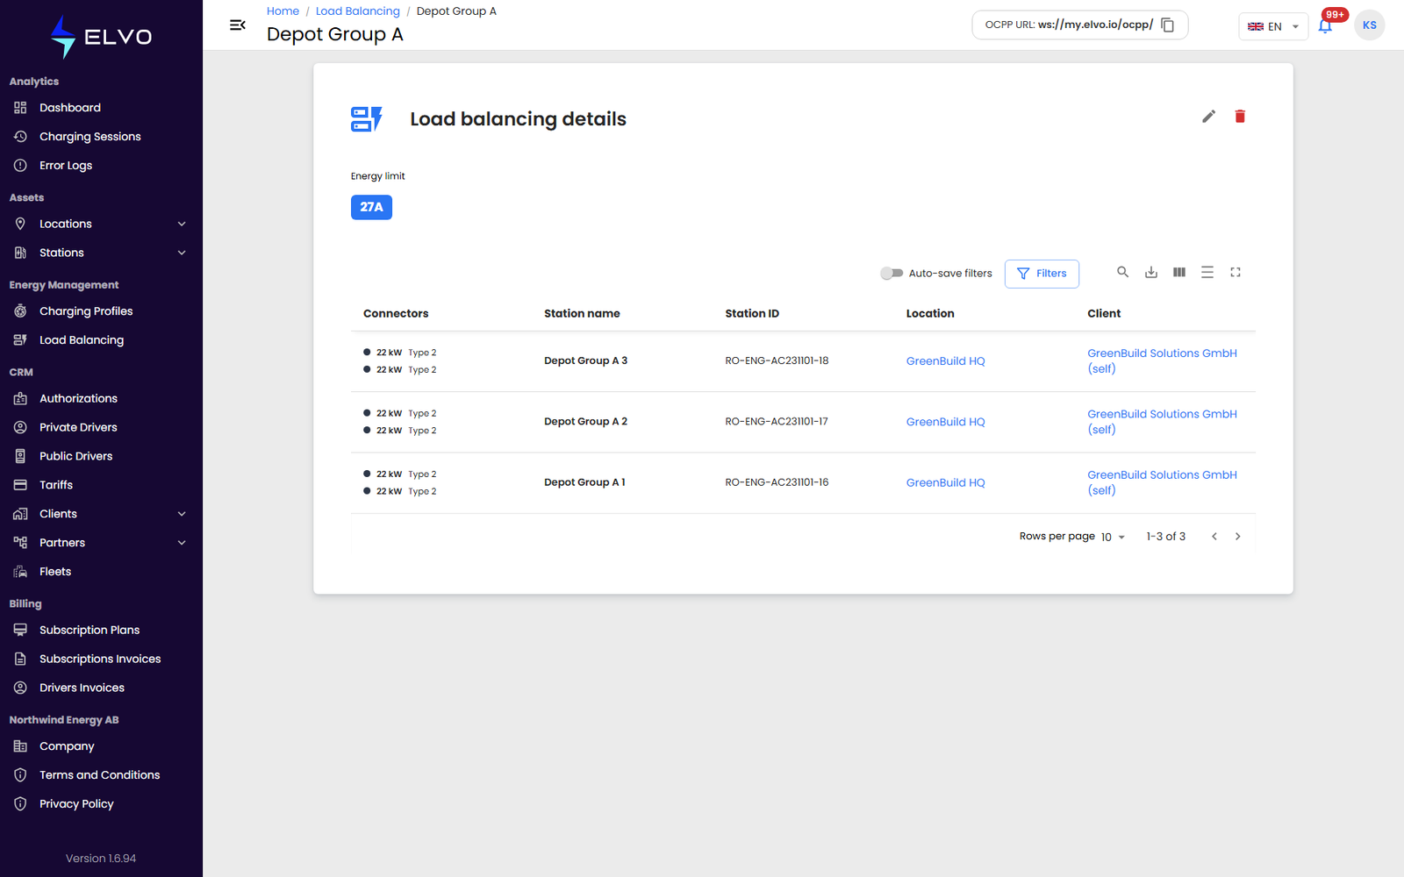Open column visibility settings icon
This screenshot has height=877, width=1404.
[x=1178, y=273]
